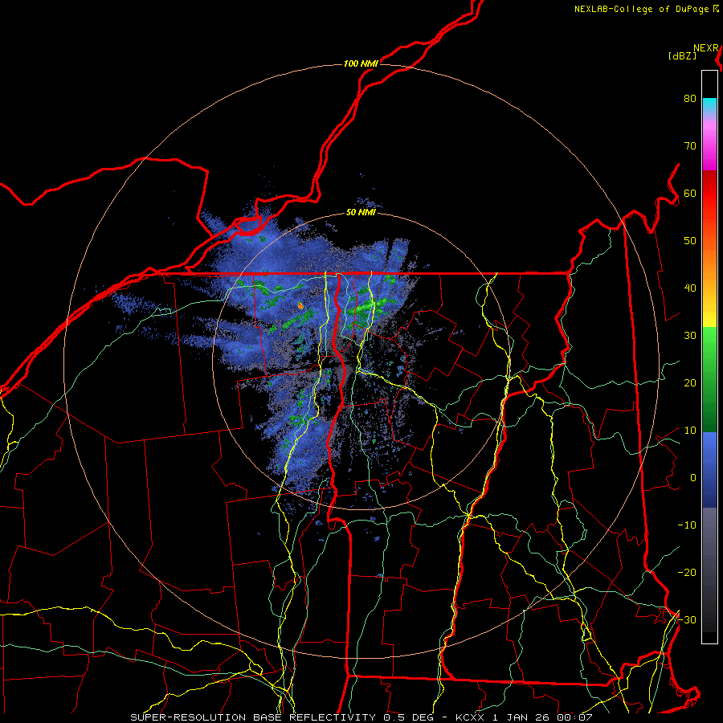Click the 70 value on the dBZ scale
Image resolution: width=723 pixels, height=723 pixels.
[x=690, y=146]
